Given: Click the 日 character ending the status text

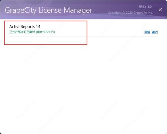Looking at the screenshot, I should [52, 32].
